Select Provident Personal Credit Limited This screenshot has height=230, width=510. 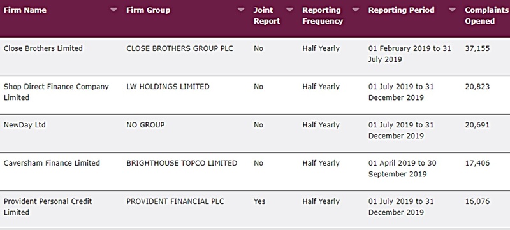(x=48, y=206)
